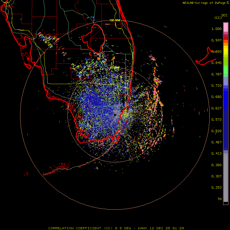This screenshot has width=230, height=230.
Task: Select the 0.253 scale value
Action: point(216,188)
